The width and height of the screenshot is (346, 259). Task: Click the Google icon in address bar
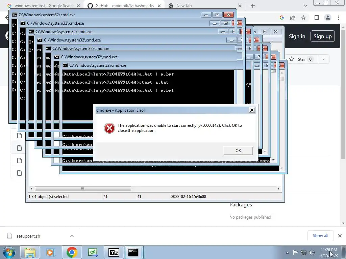(x=281, y=18)
